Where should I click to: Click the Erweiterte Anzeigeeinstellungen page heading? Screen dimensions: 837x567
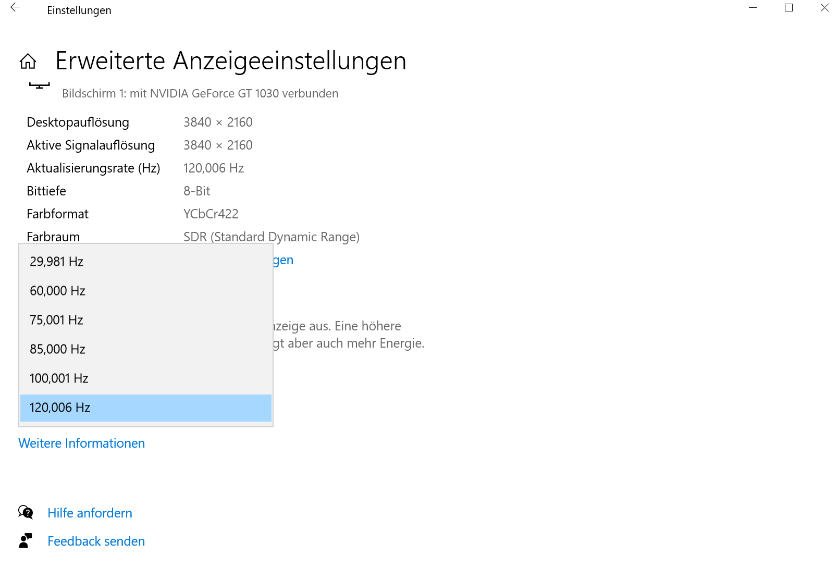pyautogui.click(x=231, y=61)
